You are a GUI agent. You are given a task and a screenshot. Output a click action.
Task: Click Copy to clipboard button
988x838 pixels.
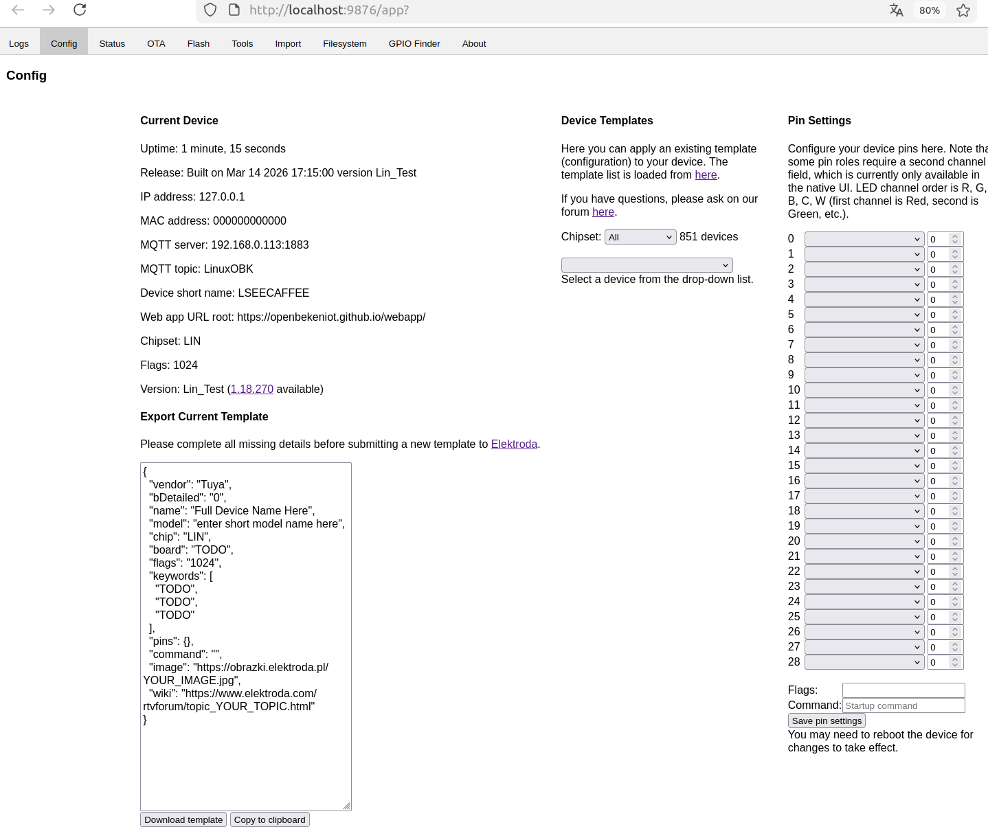tap(270, 819)
